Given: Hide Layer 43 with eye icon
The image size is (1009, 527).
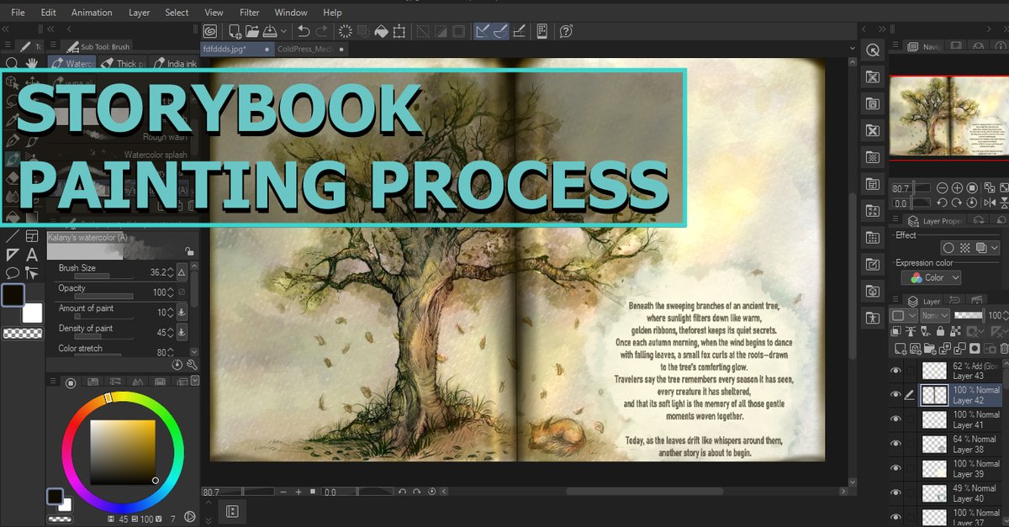Looking at the screenshot, I should point(895,371).
